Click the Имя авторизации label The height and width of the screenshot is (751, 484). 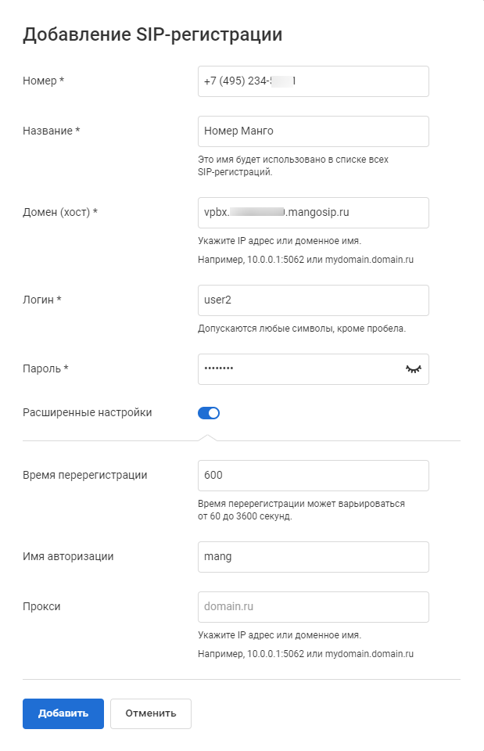pos(68,556)
